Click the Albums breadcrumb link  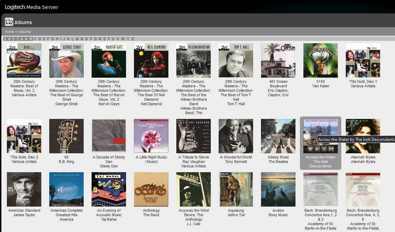[24, 32]
